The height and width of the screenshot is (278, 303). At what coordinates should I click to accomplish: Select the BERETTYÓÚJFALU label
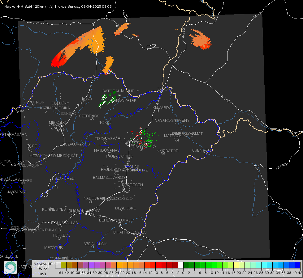116,220
